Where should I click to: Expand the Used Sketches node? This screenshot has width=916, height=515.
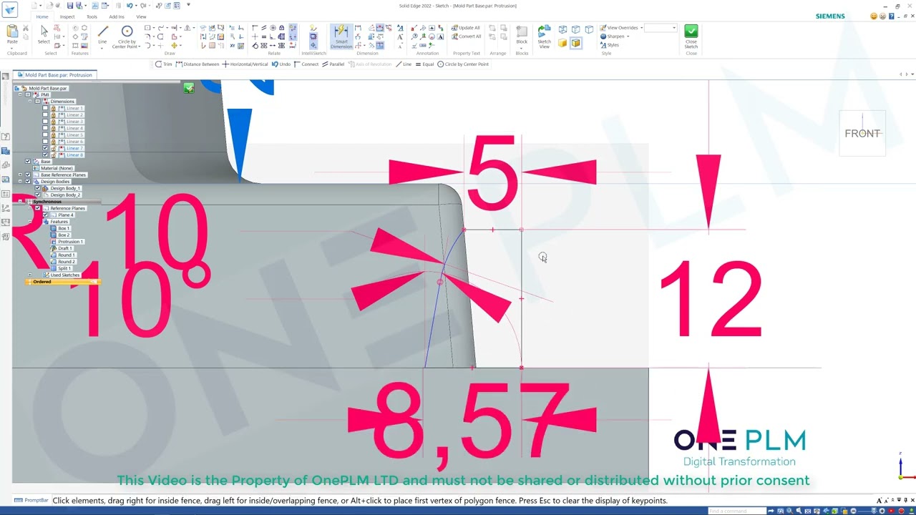coord(29,275)
